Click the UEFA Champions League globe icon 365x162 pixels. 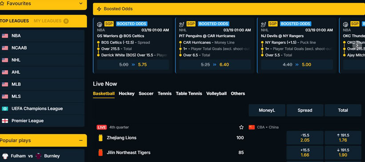pyautogui.click(x=5, y=109)
